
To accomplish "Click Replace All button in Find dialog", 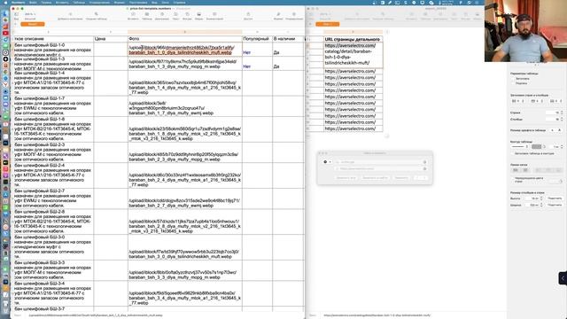I will [346, 178].
